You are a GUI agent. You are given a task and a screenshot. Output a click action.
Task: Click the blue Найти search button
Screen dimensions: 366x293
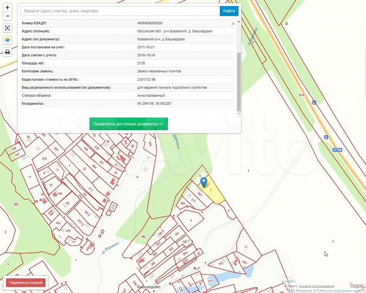point(229,11)
